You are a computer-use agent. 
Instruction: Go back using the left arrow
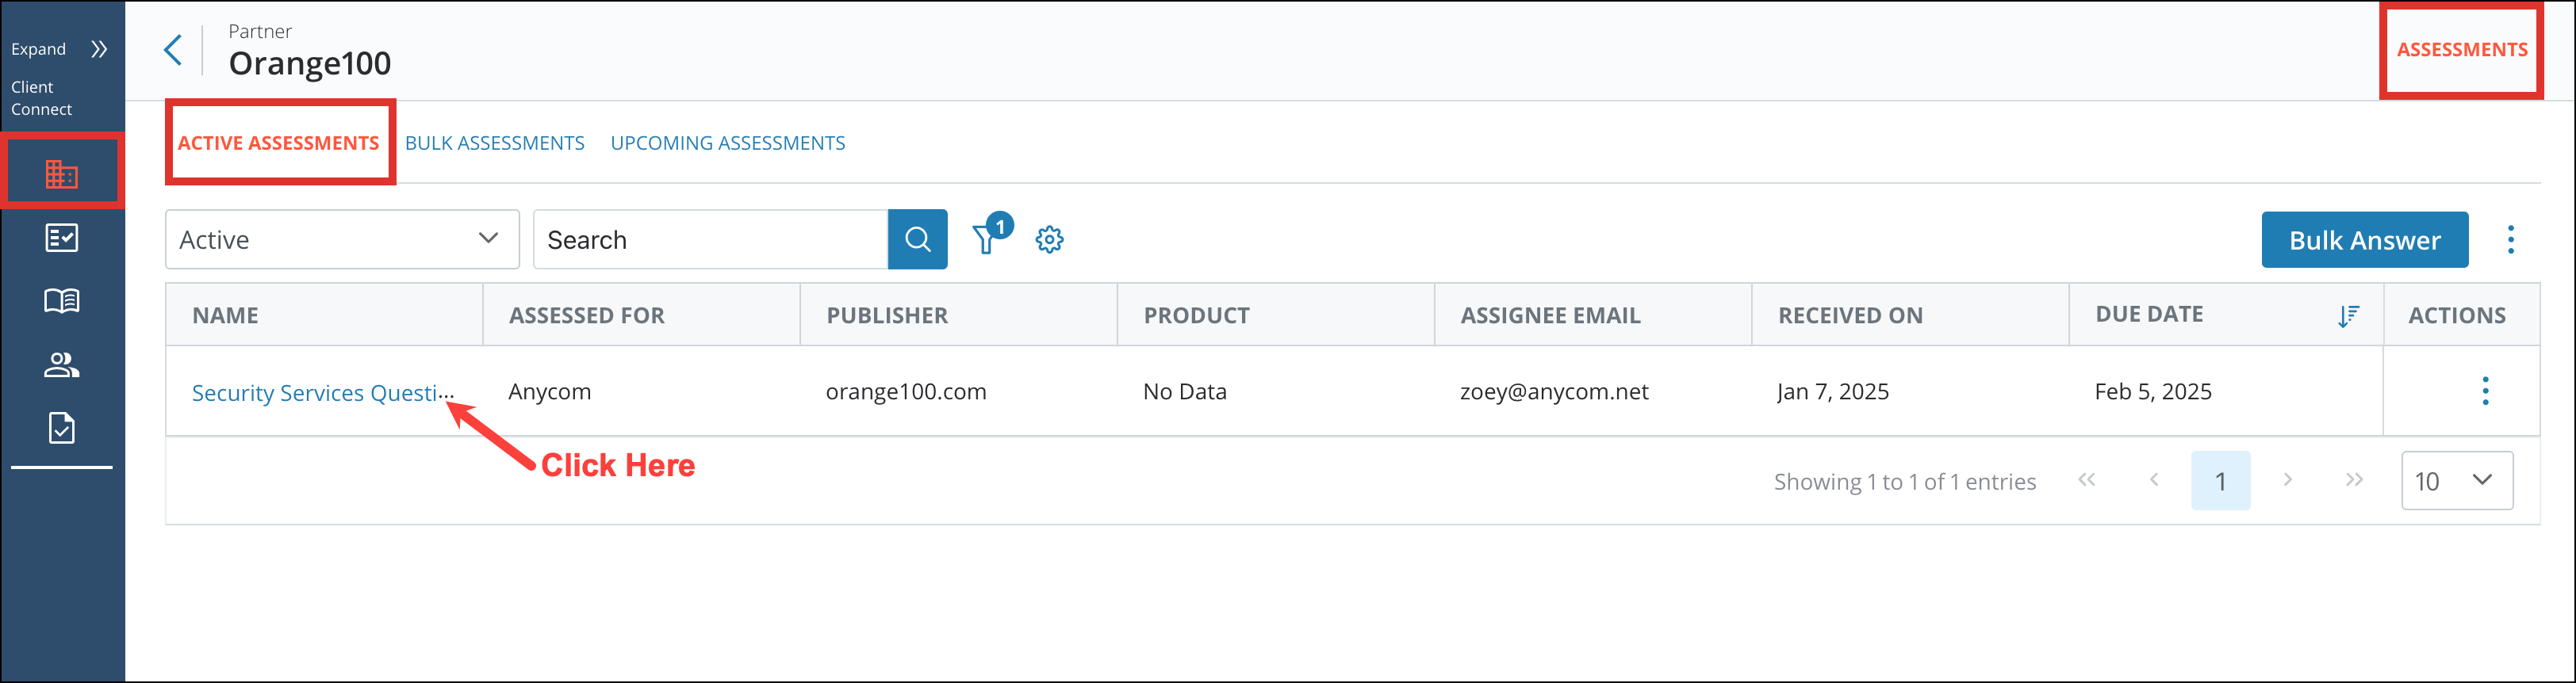pos(173,50)
